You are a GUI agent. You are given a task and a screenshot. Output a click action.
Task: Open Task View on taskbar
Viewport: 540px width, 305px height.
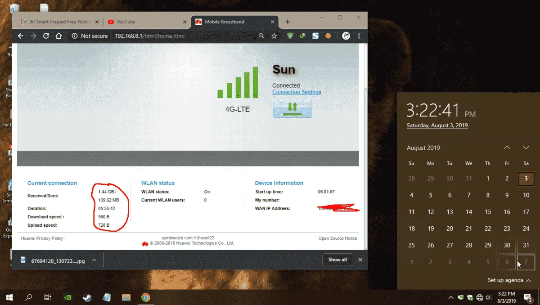(x=48, y=297)
